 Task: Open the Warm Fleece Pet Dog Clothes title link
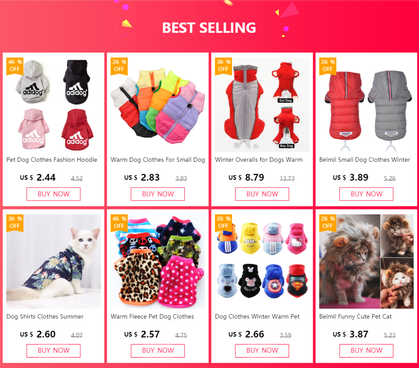click(x=152, y=316)
